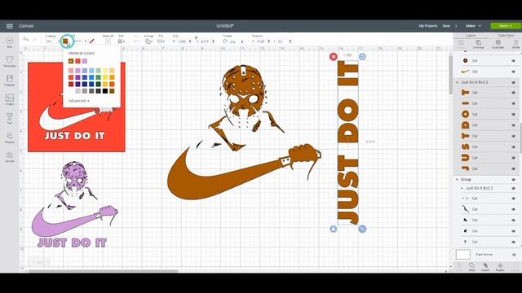Click the Attach tool
The image size is (522, 293).
tap(485, 267)
